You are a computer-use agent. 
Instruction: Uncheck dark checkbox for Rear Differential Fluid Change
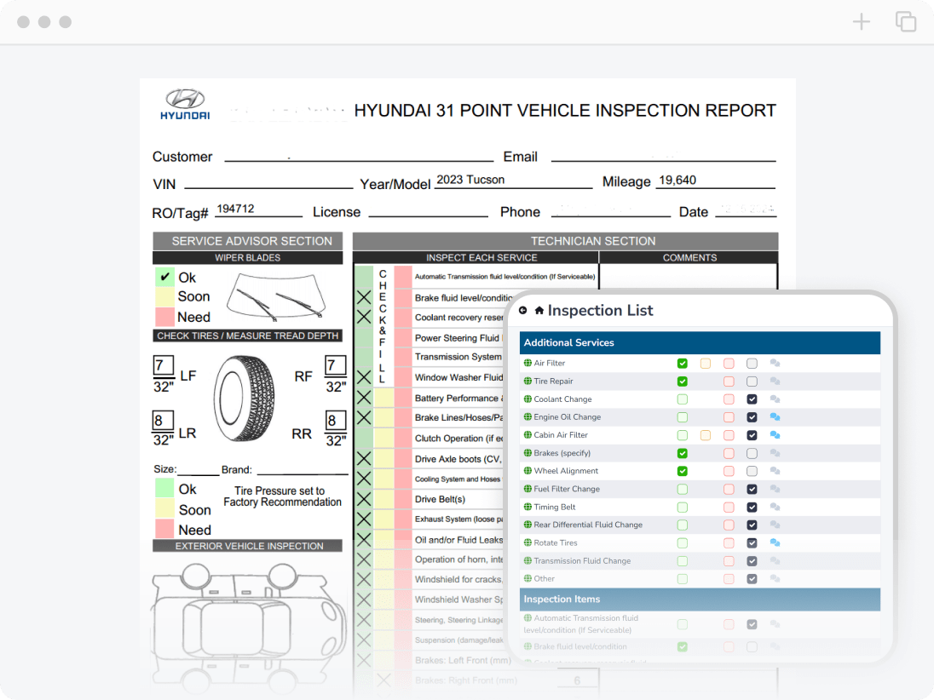(x=752, y=525)
